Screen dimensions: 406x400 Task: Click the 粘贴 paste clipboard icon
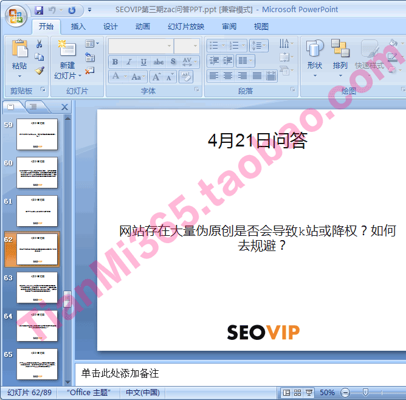click(x=19, y=49)
